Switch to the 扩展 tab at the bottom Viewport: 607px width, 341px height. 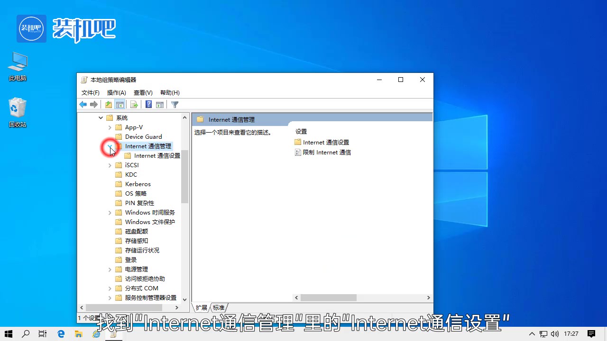(x=201, y=307)
